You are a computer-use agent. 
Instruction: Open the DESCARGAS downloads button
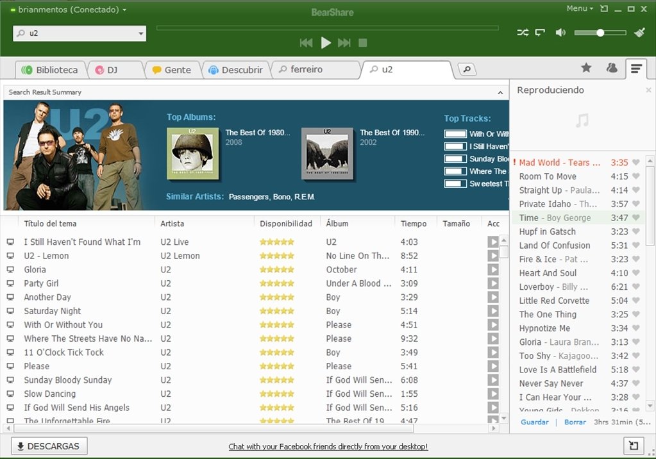49,446
